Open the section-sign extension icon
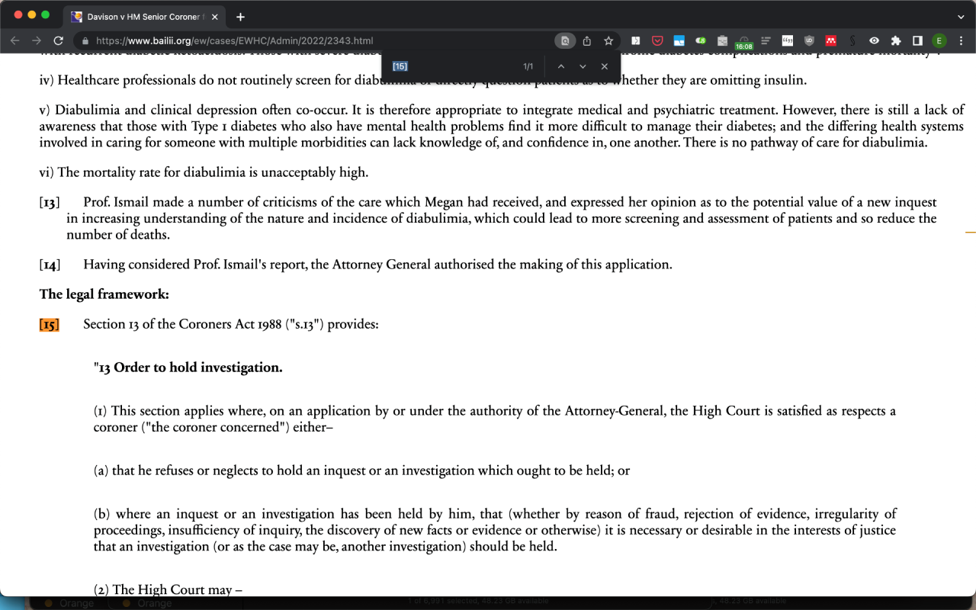Viewport: 976px width, 610px height. pyautogui.click(x=852, y=40)
